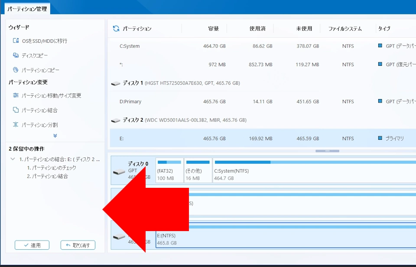Click the blue type square in the D:Primary row
416x267 pixels.
coord(380,101)
